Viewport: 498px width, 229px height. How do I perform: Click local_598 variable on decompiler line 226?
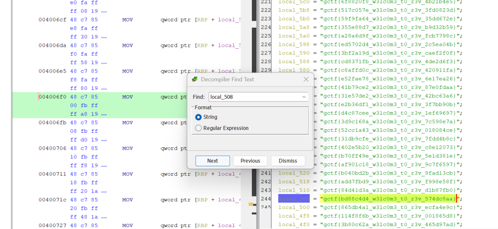[294, 44]
